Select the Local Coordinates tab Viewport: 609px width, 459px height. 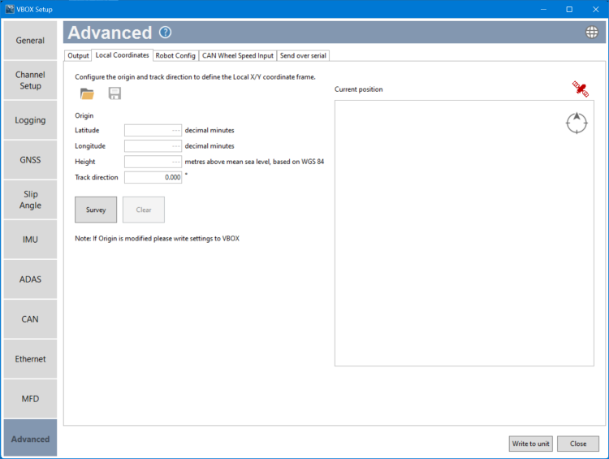point(122,55)
